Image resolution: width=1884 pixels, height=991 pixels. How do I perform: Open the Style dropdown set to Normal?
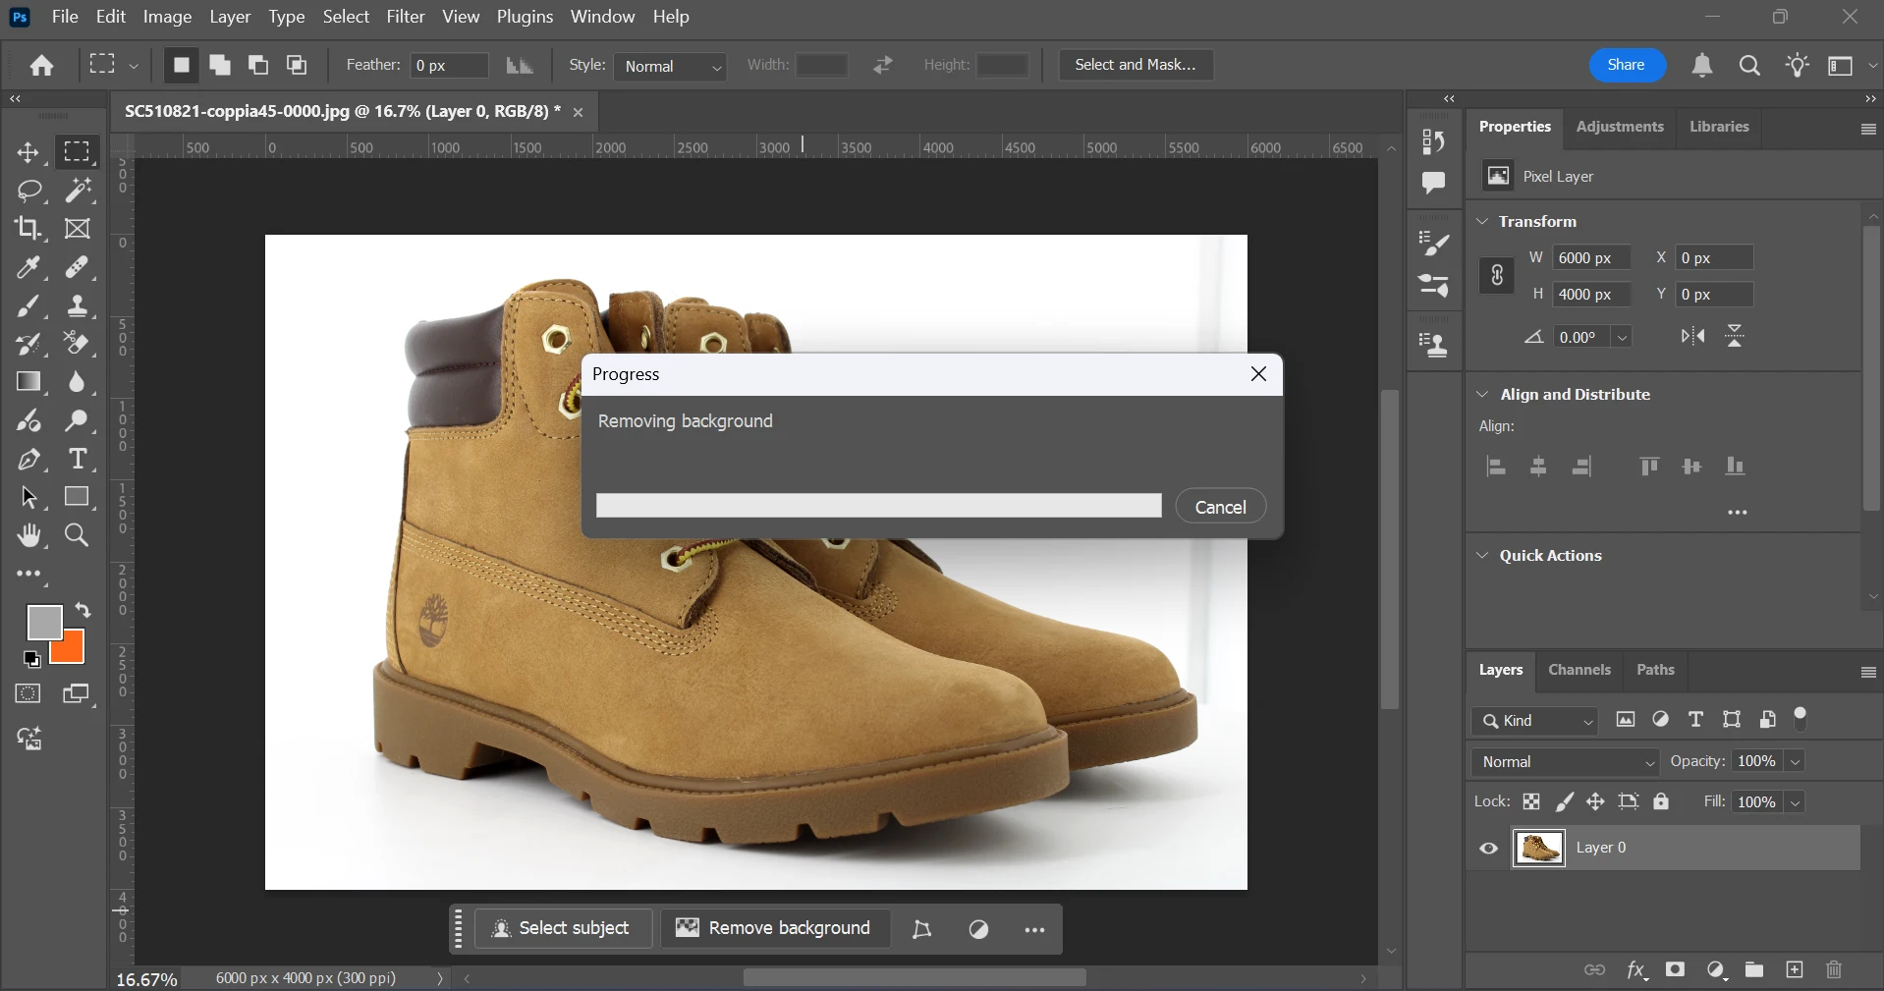click(671, 66)
